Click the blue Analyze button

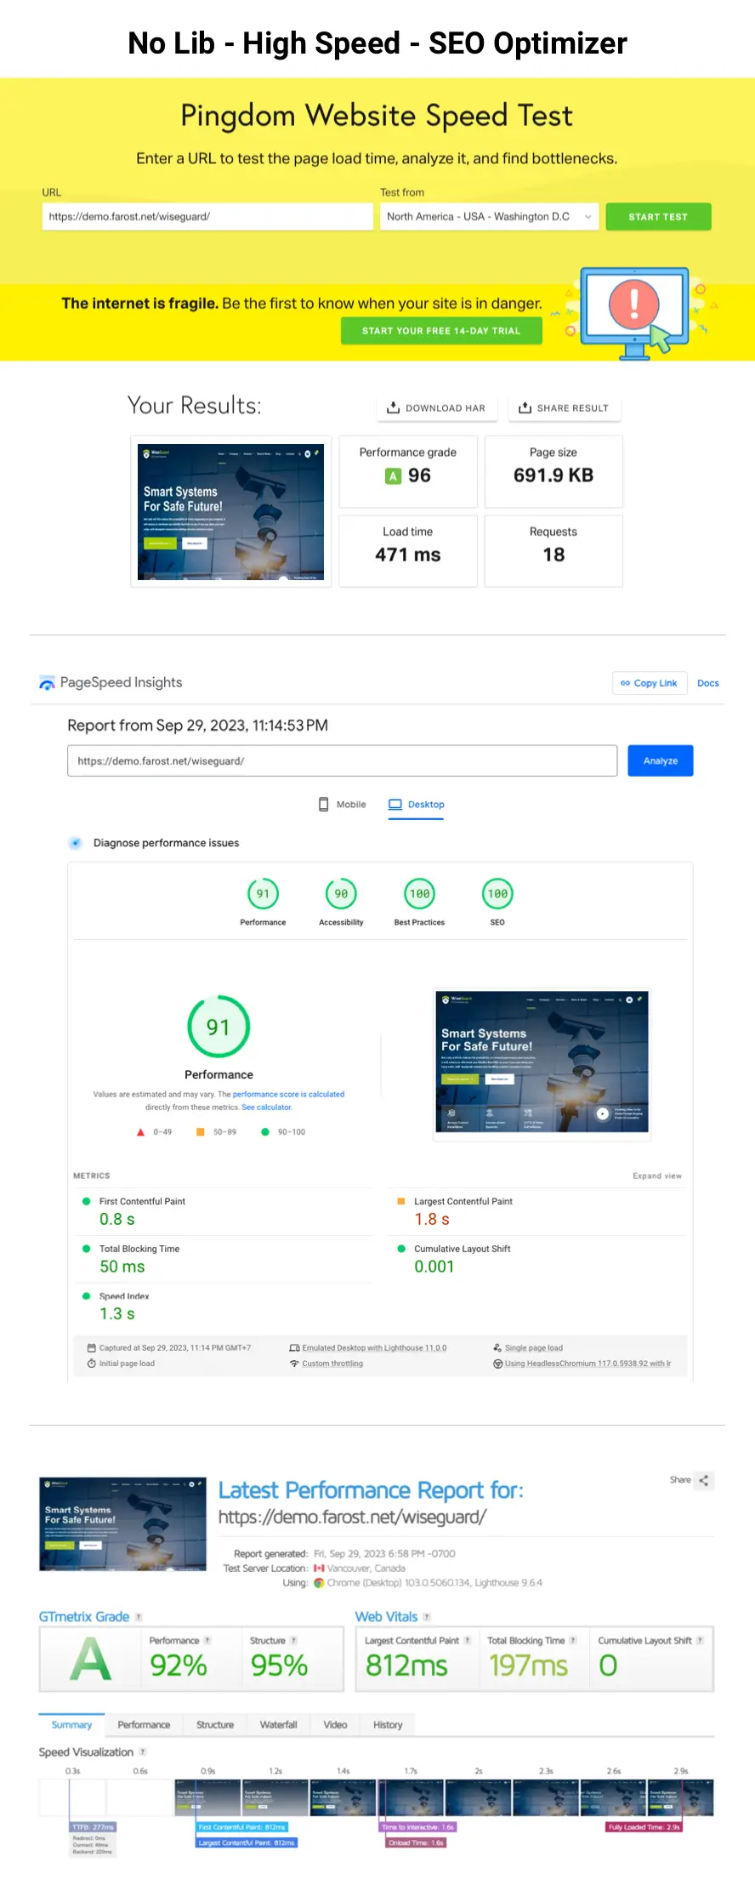(661, 761)
